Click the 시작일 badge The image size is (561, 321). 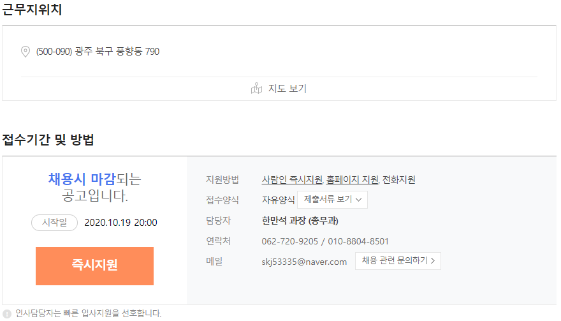click(x=54, y=223)
